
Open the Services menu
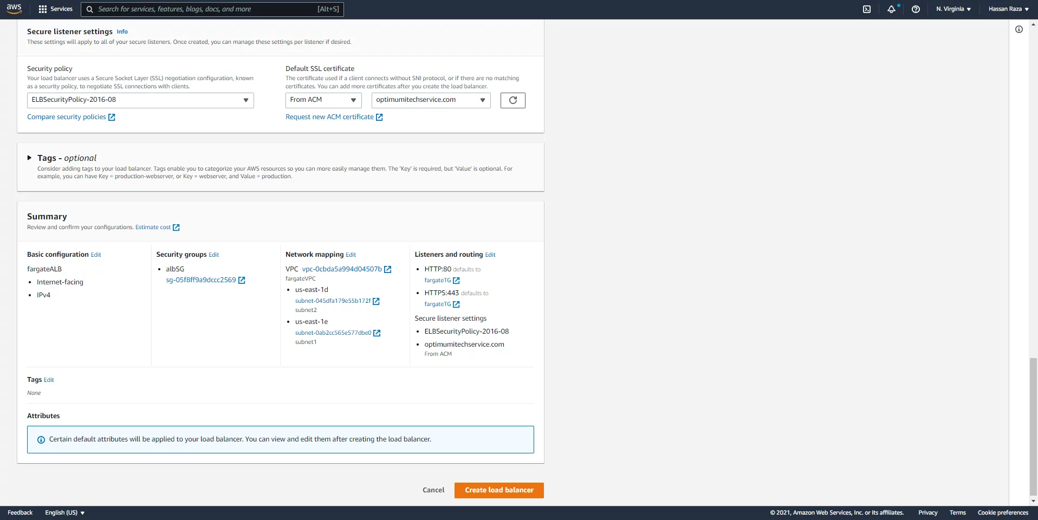pos(56,9)
